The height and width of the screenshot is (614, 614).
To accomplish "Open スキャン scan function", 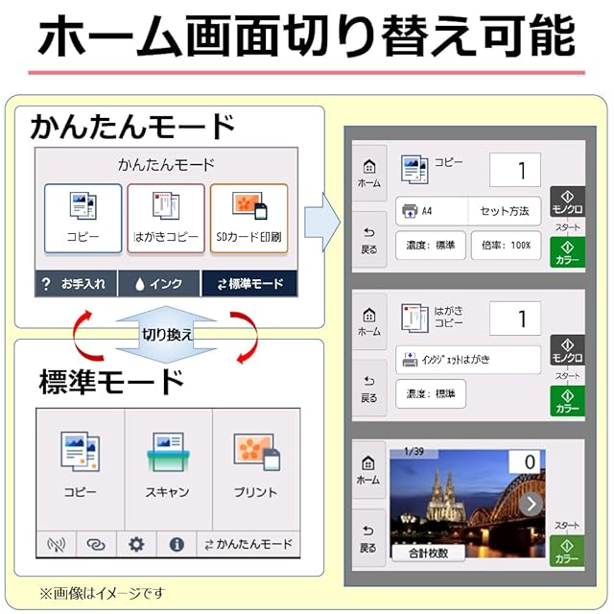I will 168,469.
